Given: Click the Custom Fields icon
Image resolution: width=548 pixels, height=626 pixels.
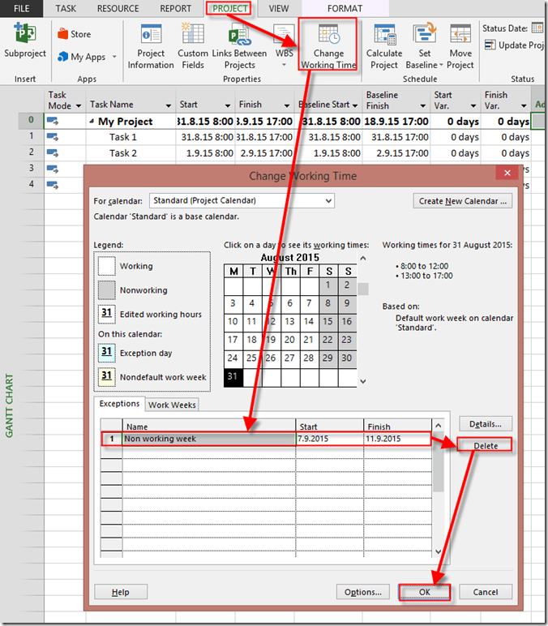Looking at the screenshot, I should tap(193, 36).
